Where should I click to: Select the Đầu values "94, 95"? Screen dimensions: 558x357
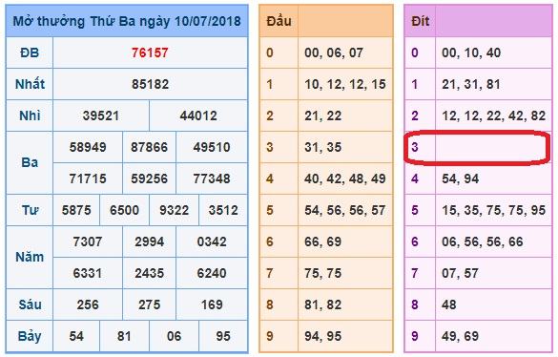322,336
